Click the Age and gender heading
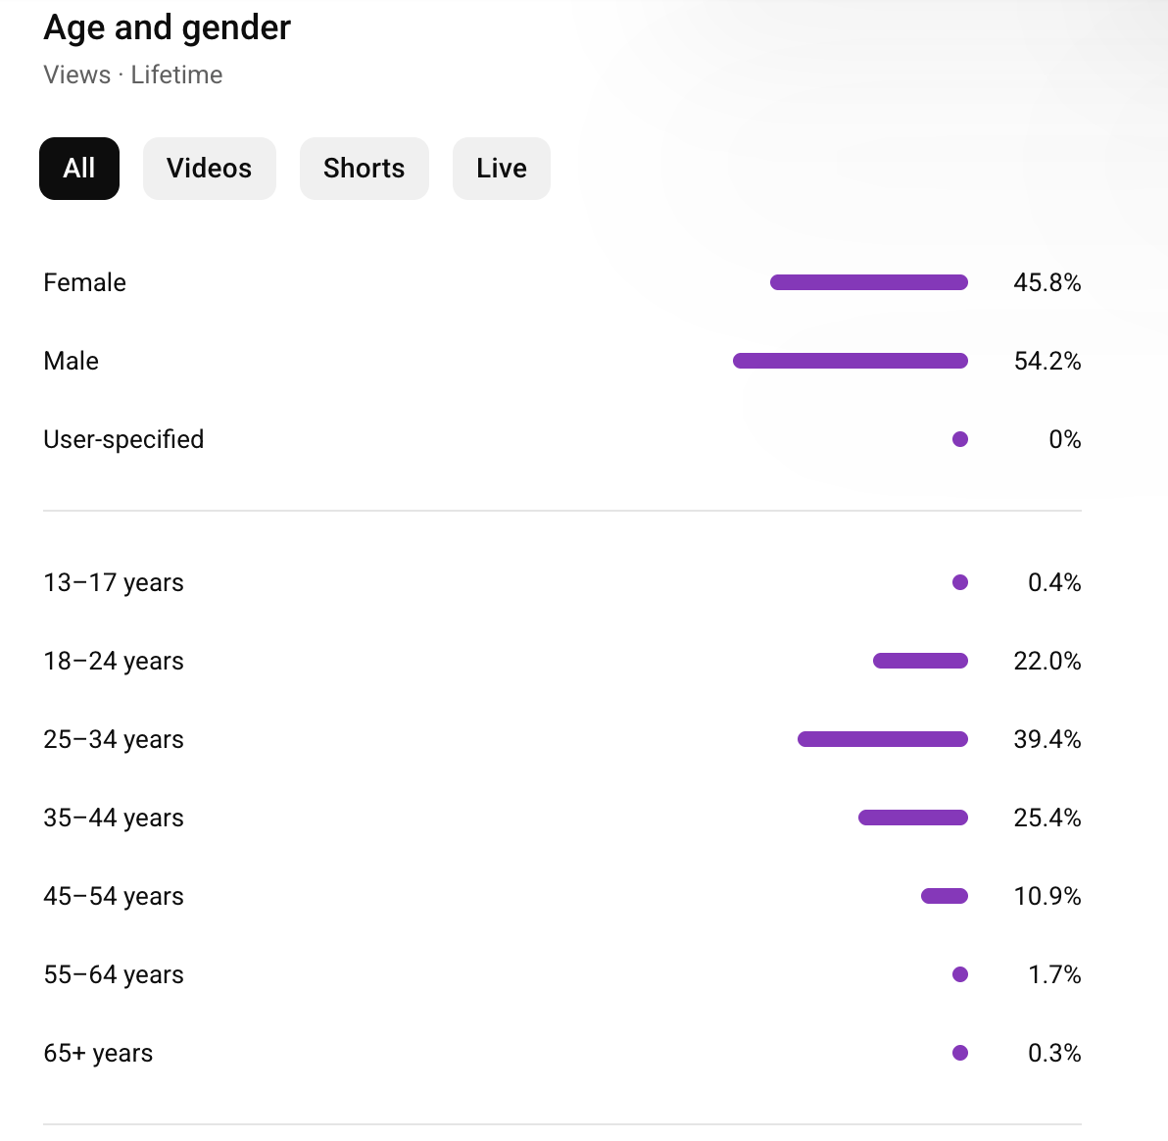The height and width of the screenshot is (1141, 1168). point(167,27)
